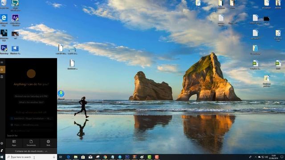The height and width of the screenshot is (160, 285).
Task: Open the Microsoft Edge desktop shortcut
Action: [x=4, y=20]
